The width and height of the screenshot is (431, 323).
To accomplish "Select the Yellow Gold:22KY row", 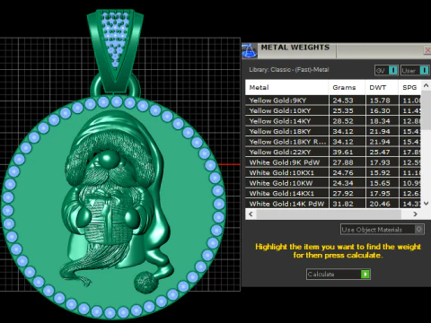I will [333, 152].
